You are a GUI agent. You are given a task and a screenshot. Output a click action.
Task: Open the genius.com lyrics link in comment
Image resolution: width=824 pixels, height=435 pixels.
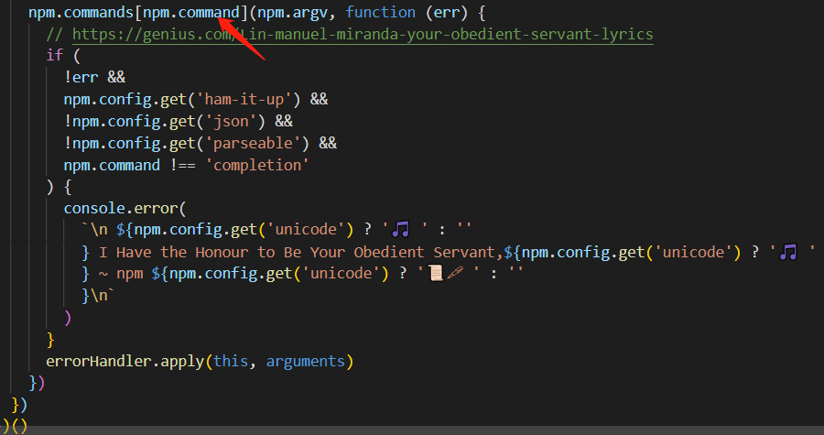(x=363, y=34)
